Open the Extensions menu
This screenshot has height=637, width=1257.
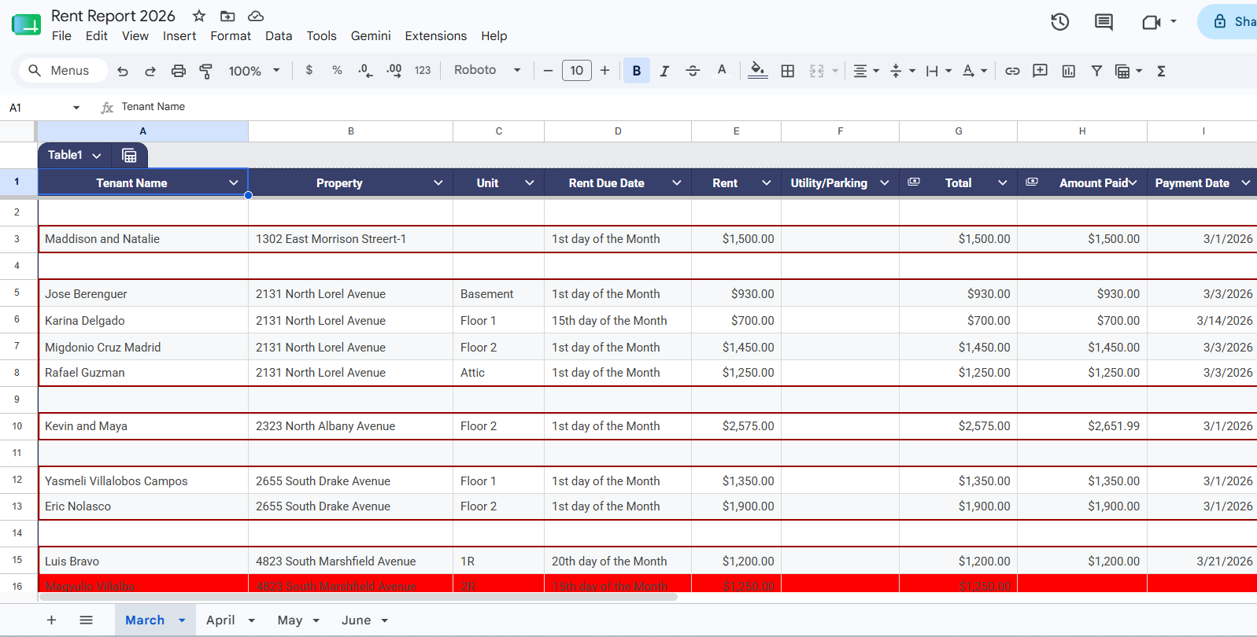(x=436, y=36)
